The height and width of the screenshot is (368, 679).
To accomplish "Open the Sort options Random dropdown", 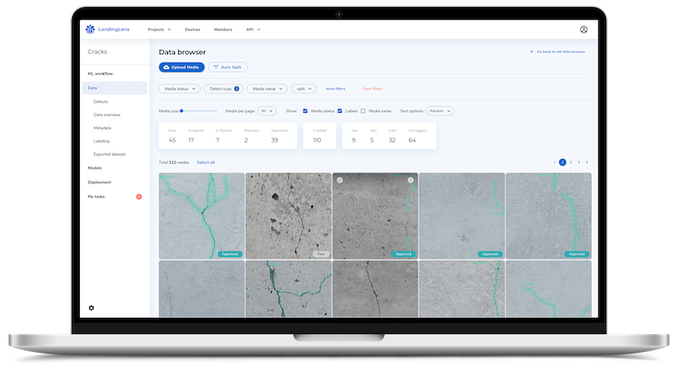I will [x=440, y=111].
